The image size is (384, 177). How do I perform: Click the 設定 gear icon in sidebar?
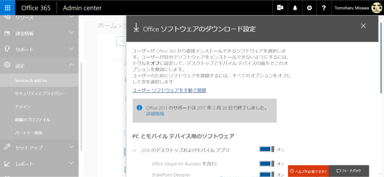pos(7,65)
